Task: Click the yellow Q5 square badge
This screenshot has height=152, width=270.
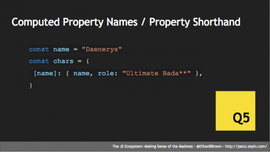Action: [235, 111]
